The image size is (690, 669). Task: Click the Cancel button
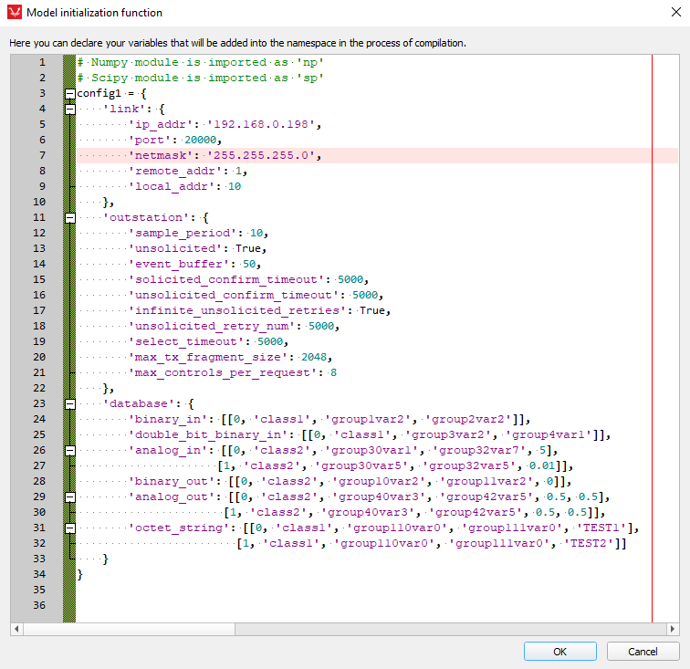tap(643, 651)
